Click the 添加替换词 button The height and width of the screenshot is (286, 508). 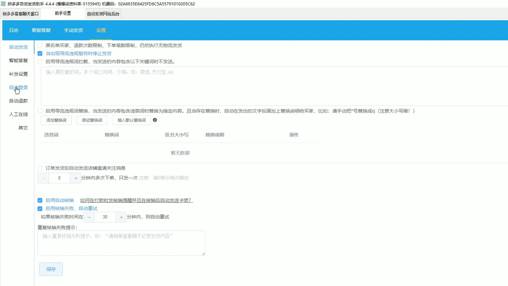pos(56,120)
